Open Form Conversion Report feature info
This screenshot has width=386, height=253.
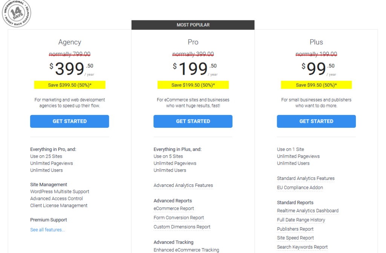179,218
